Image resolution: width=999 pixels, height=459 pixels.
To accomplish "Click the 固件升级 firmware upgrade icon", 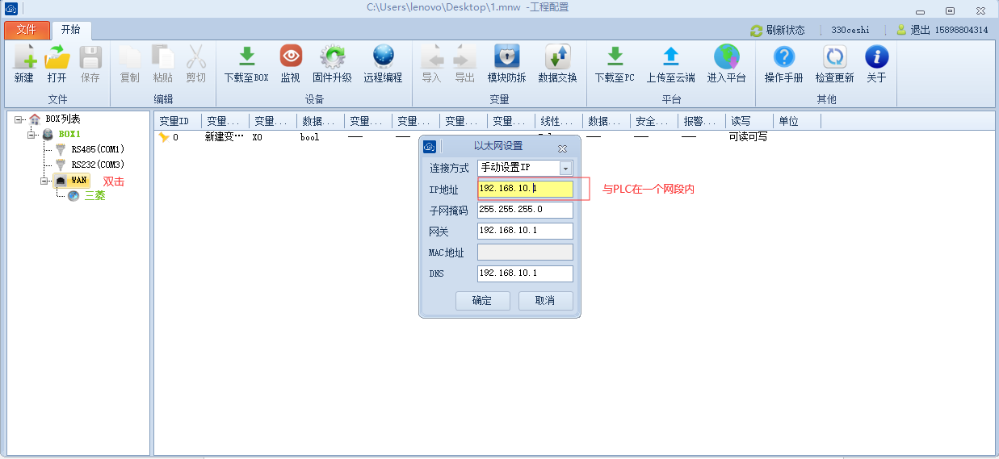I will tap(332, 57).
